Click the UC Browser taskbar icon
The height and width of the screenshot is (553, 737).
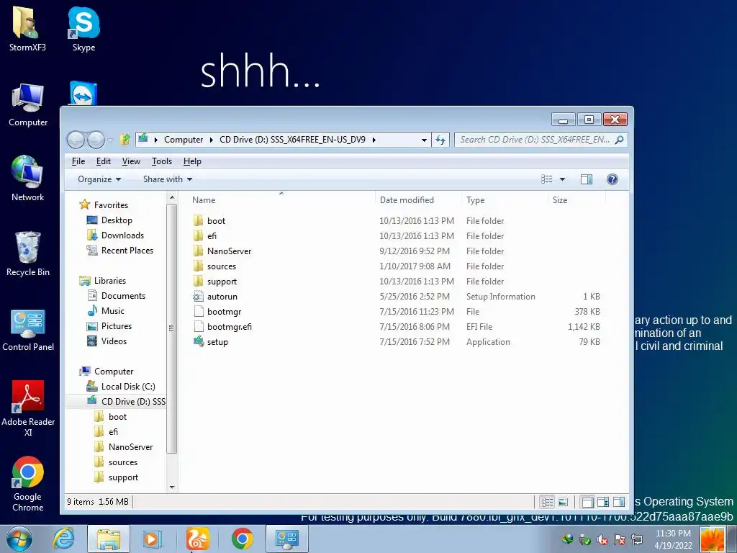click(x=197, y=539)
